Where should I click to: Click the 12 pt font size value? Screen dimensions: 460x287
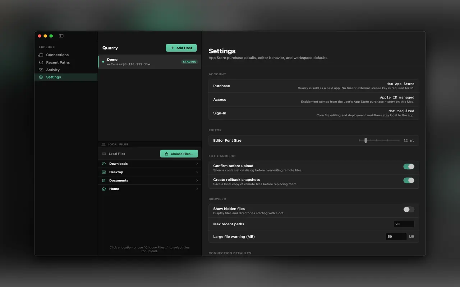(409, 141)
